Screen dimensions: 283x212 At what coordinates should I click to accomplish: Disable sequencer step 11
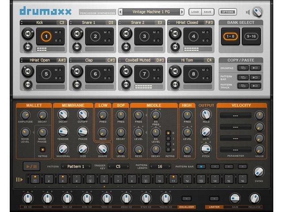pos(173,179)
